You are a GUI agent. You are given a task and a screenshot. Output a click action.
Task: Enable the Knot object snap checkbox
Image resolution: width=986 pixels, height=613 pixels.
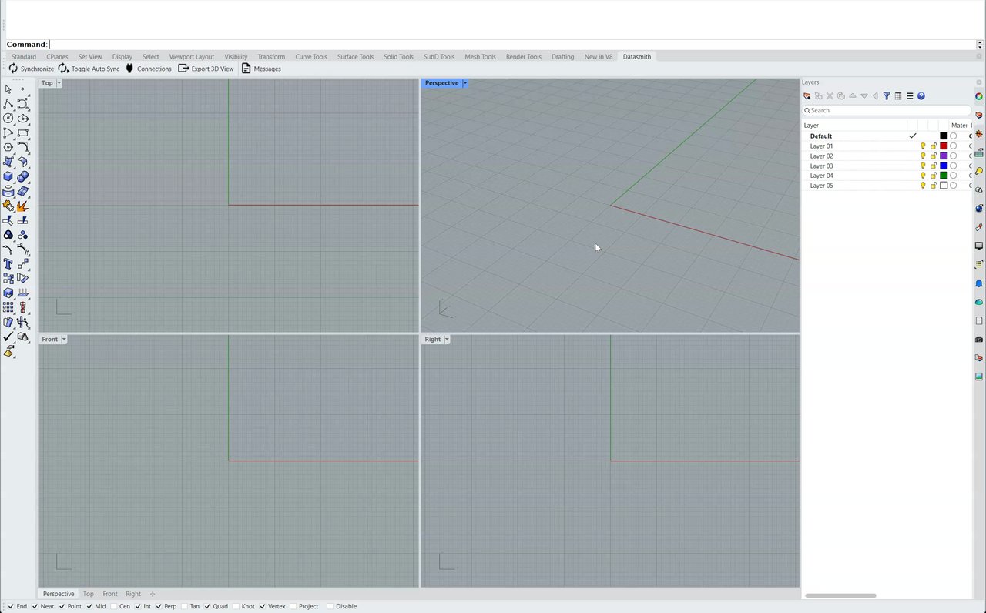236,606
